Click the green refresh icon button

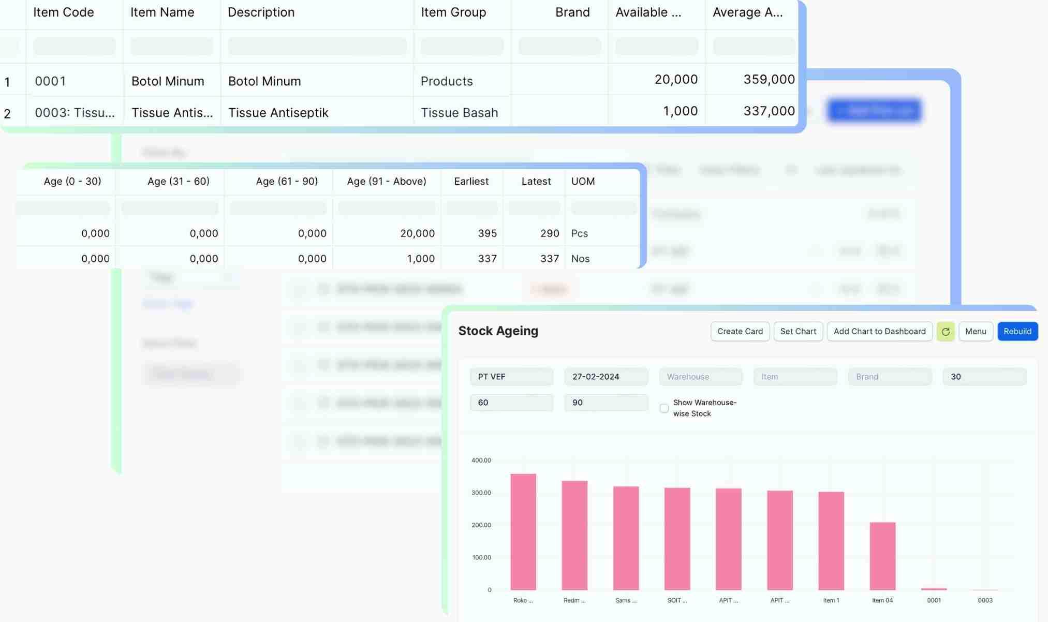click(945, 332)
